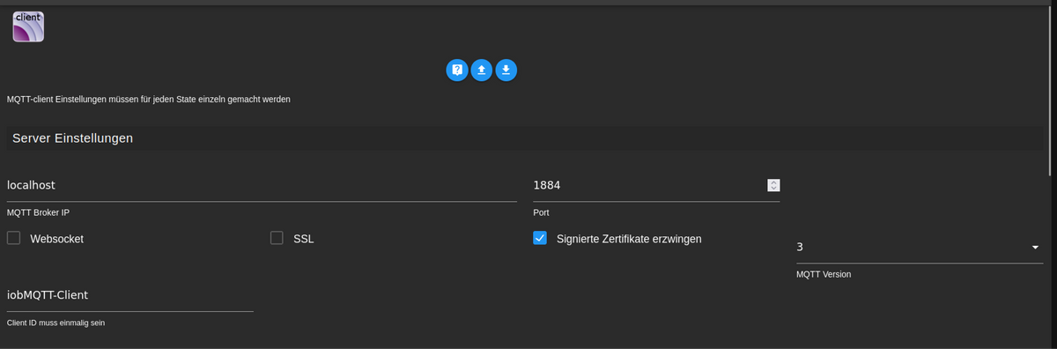The height and width of the screenshot is (349, 1057).
Task: Select the iobMQTT-Client Client ID field
Action: point(129,295)
